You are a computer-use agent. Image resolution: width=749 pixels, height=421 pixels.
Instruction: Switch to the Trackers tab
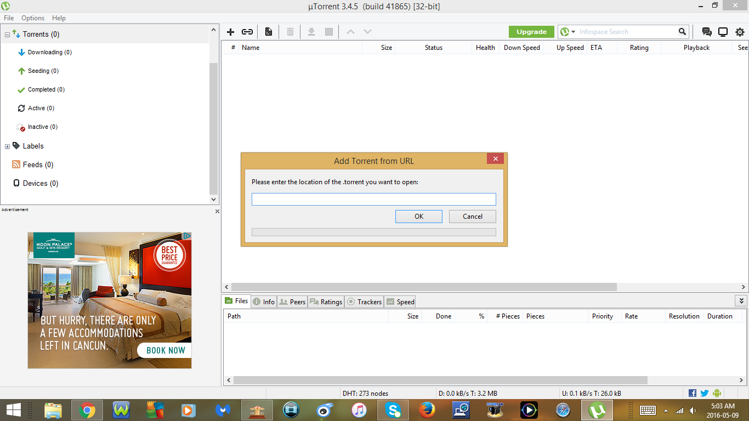(x=364, y=301)
